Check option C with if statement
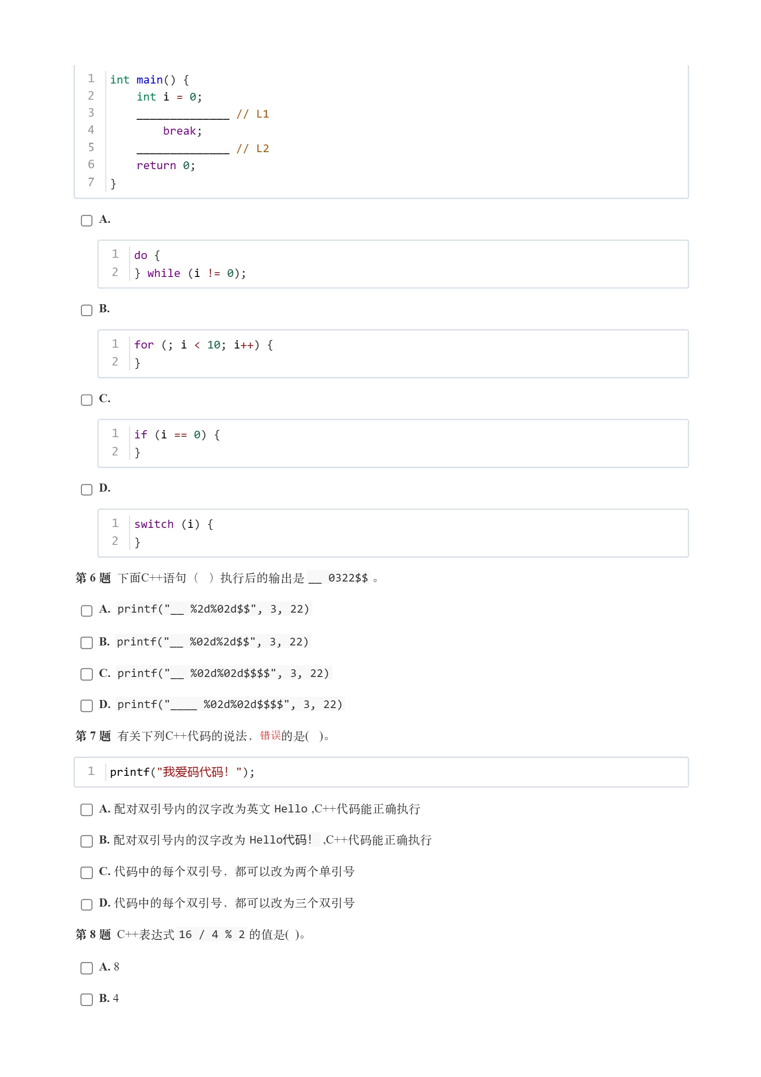The height and width of the screenshot is (1077, 761). [87, 400]
